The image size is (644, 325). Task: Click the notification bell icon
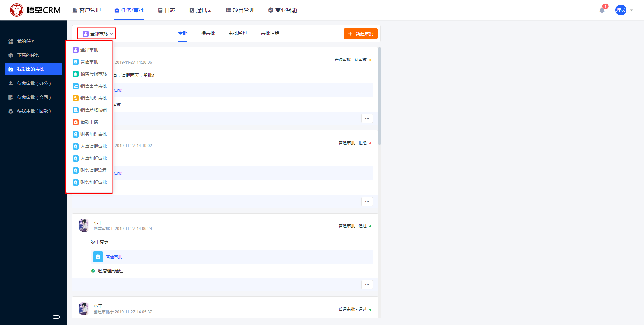[x=602, y=10]
